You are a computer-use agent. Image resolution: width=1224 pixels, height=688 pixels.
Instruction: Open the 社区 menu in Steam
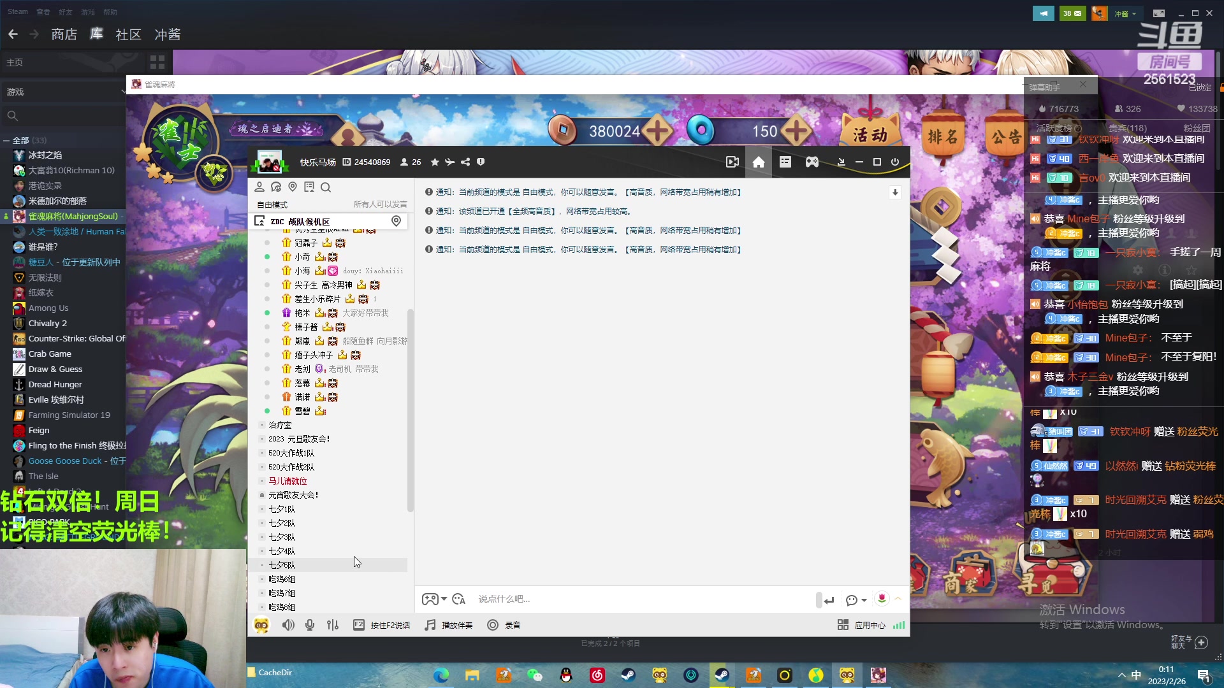point(128,34)
